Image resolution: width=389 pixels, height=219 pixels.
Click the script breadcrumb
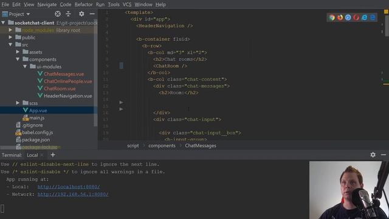[133, 146]
